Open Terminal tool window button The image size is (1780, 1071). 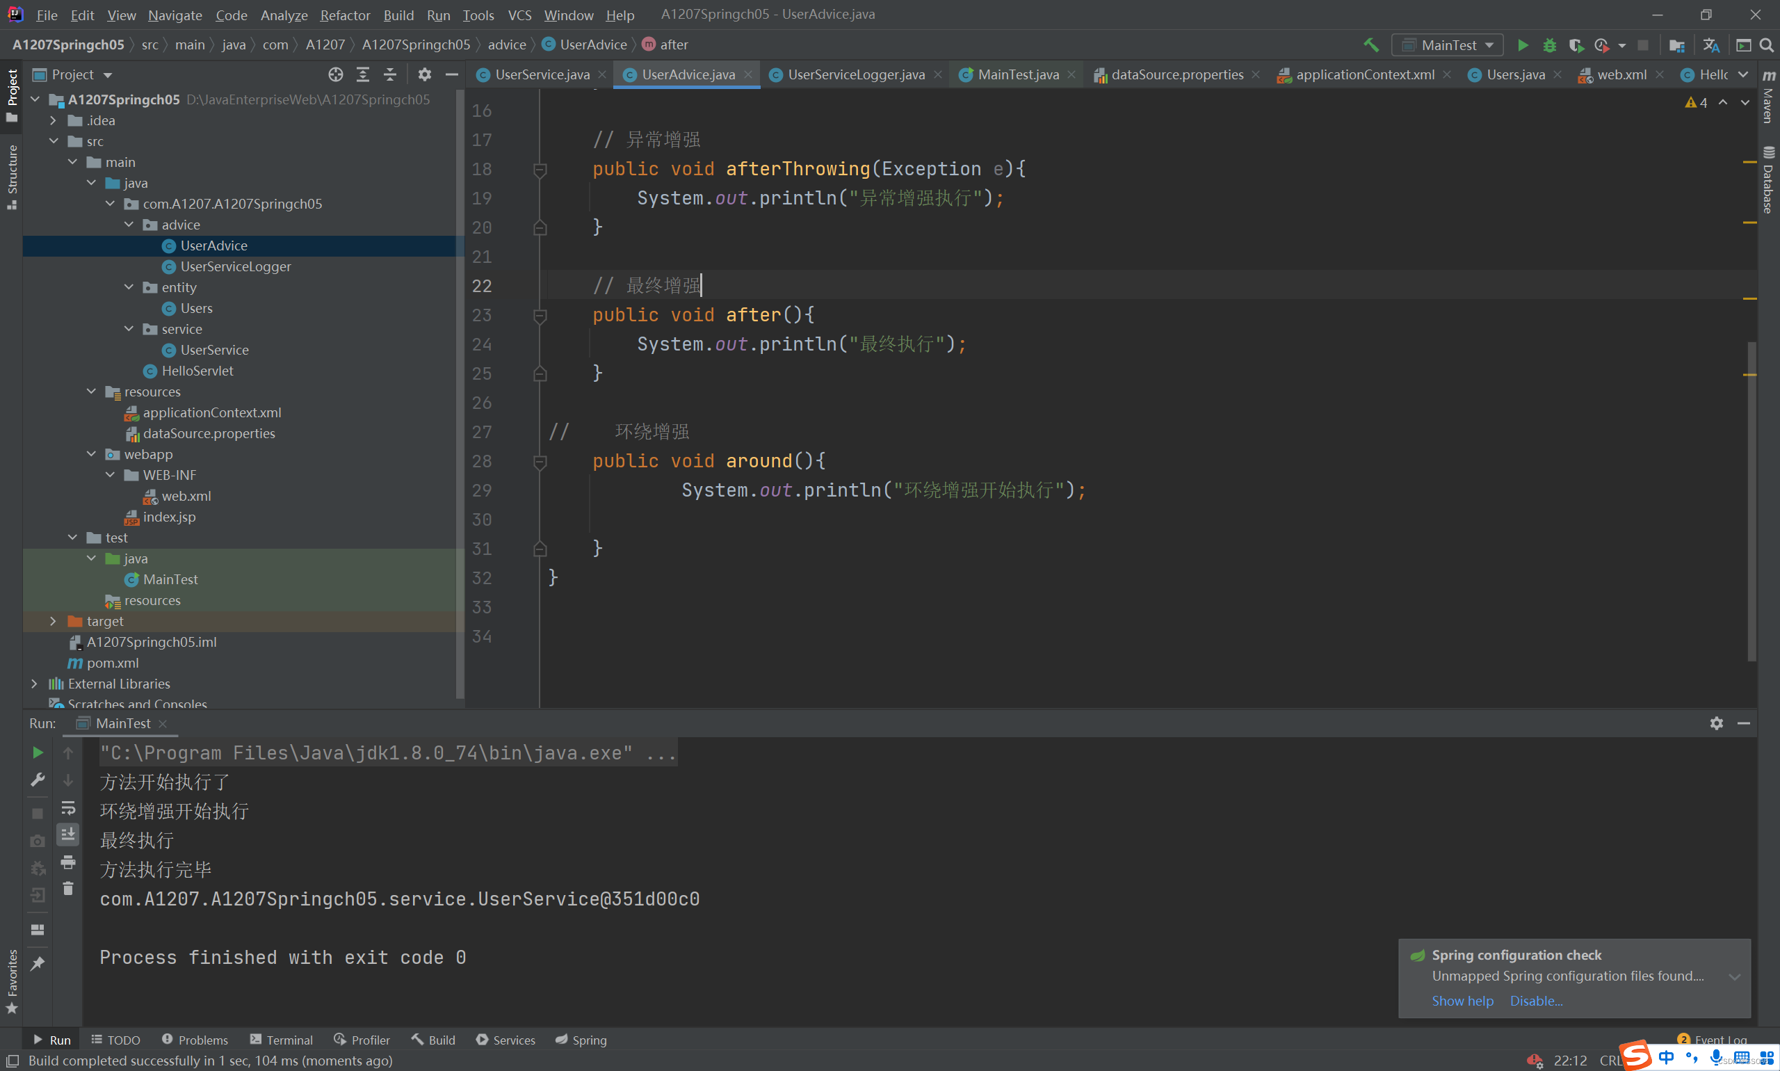pos(282,1040)
